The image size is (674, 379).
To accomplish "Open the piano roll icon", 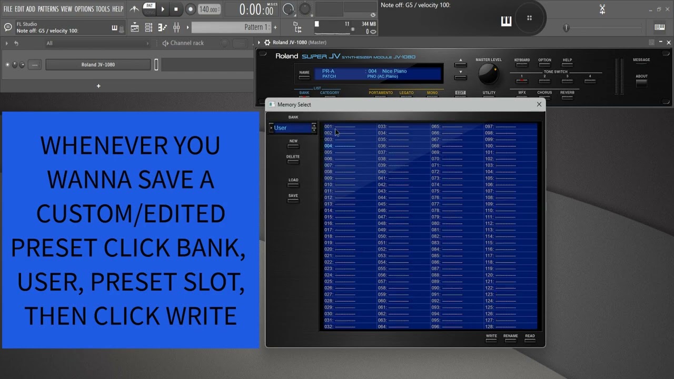I will pyautogui.click(x=162, y=27).
